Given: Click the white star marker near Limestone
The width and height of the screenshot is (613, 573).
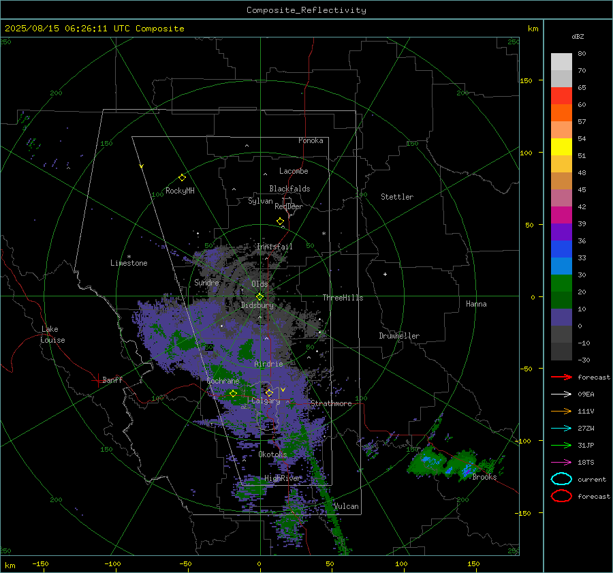Looking at the screenshot, I should tap(129, 257).
